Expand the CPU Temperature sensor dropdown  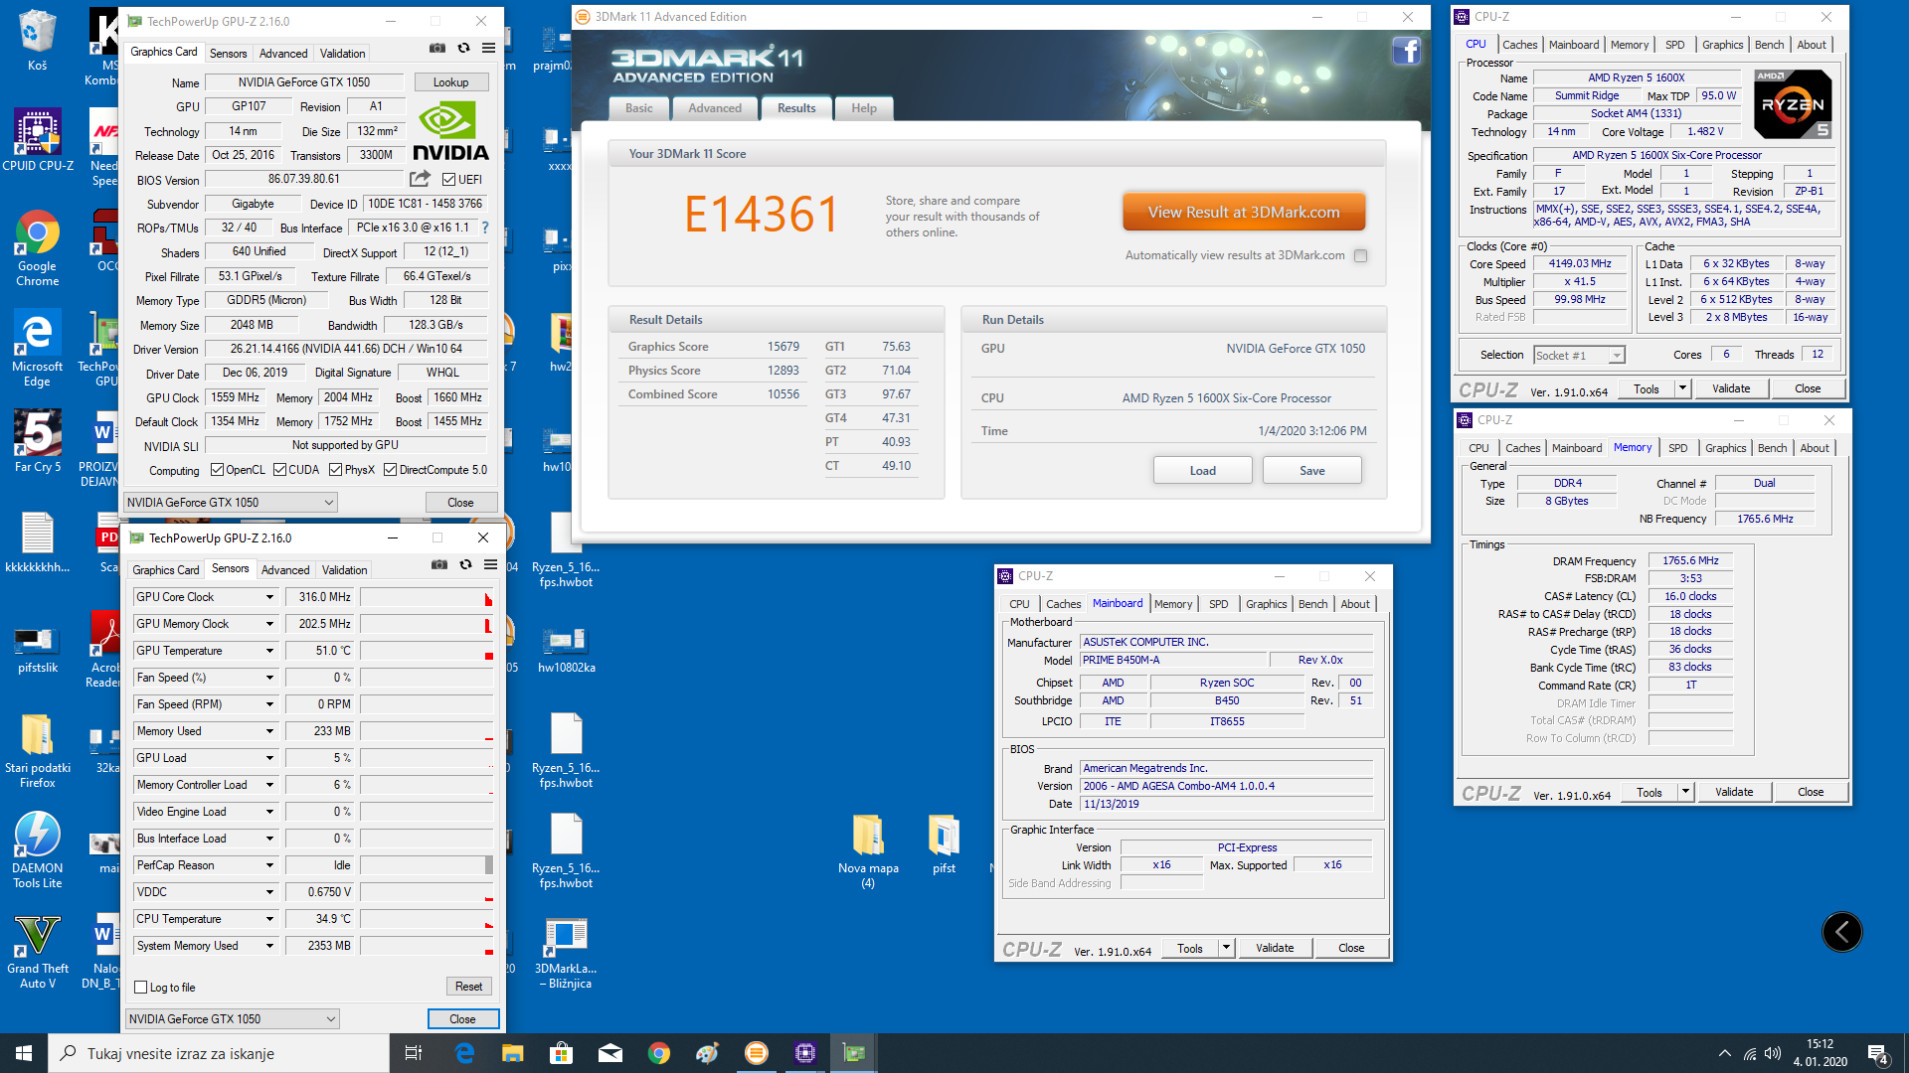[269, 919]
